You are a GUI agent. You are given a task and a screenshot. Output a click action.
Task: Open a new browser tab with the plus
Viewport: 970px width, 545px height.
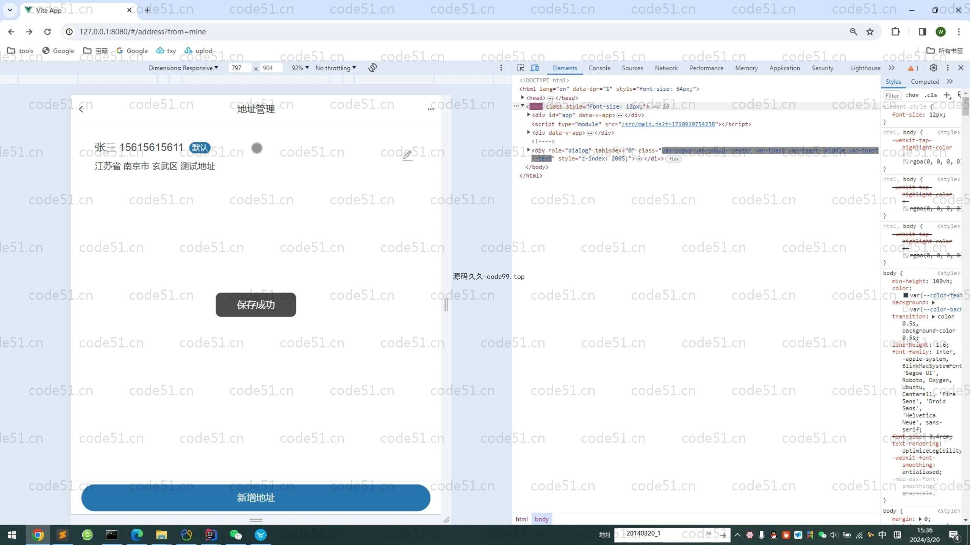[x=147, y=10]
